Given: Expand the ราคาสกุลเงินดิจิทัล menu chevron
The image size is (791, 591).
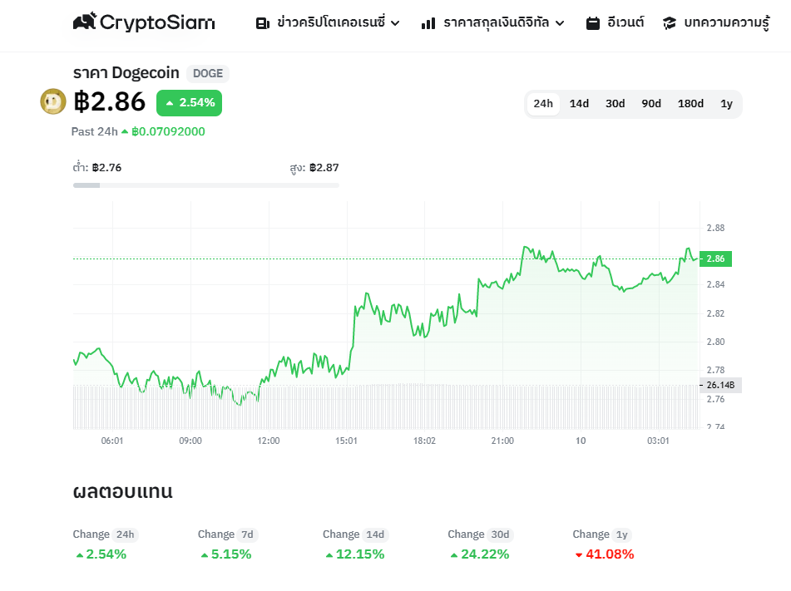Looking at the screenshot, I should (560, 23).
